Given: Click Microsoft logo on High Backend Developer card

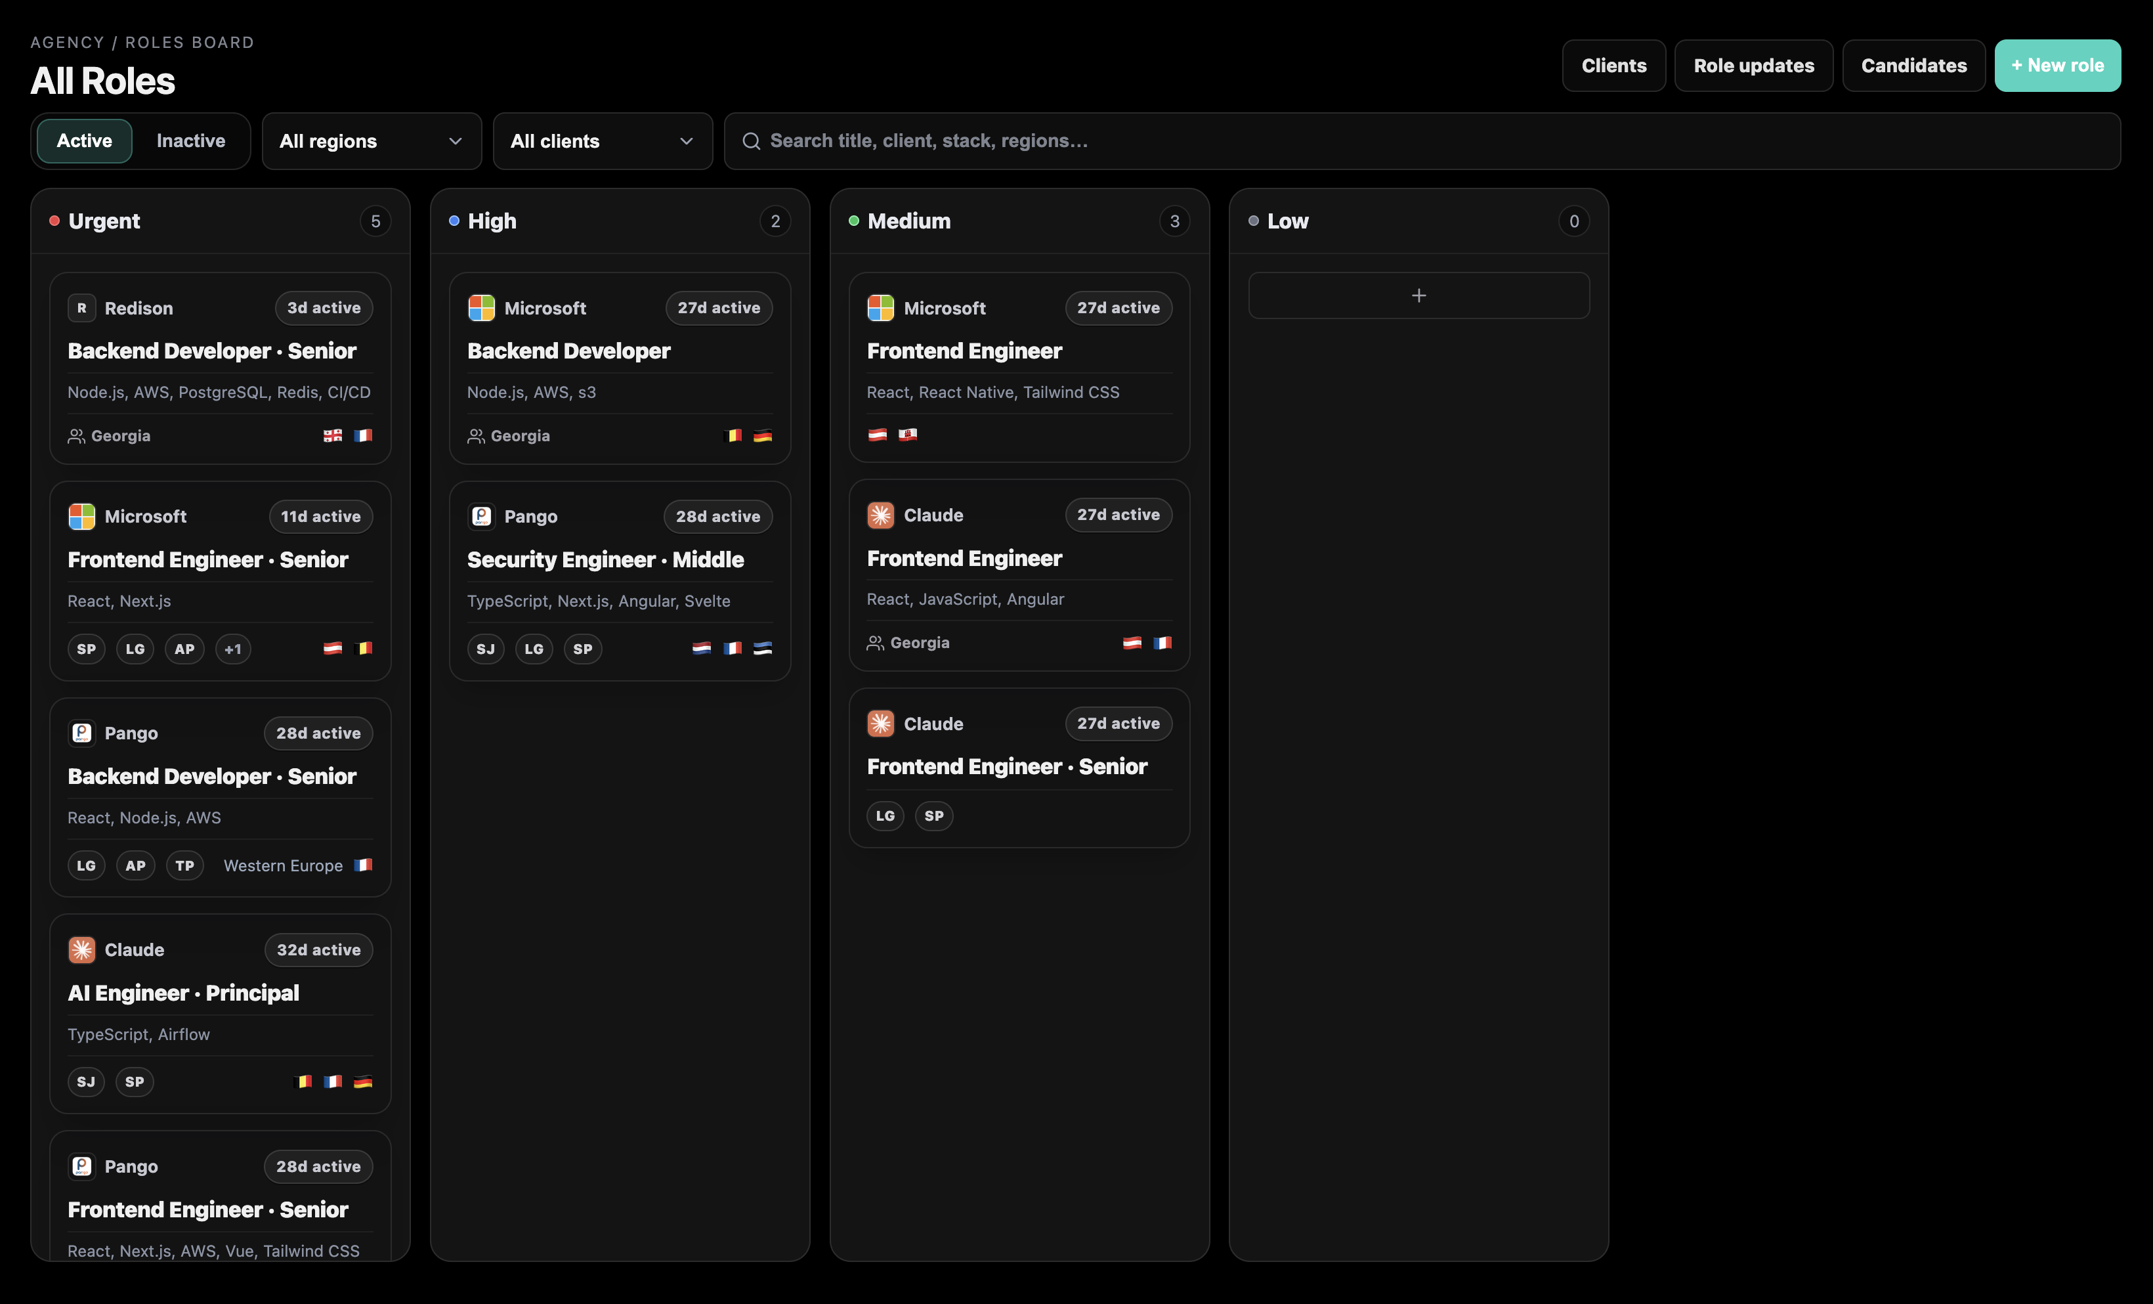Looking at the screenshot, I should (481, 308).
